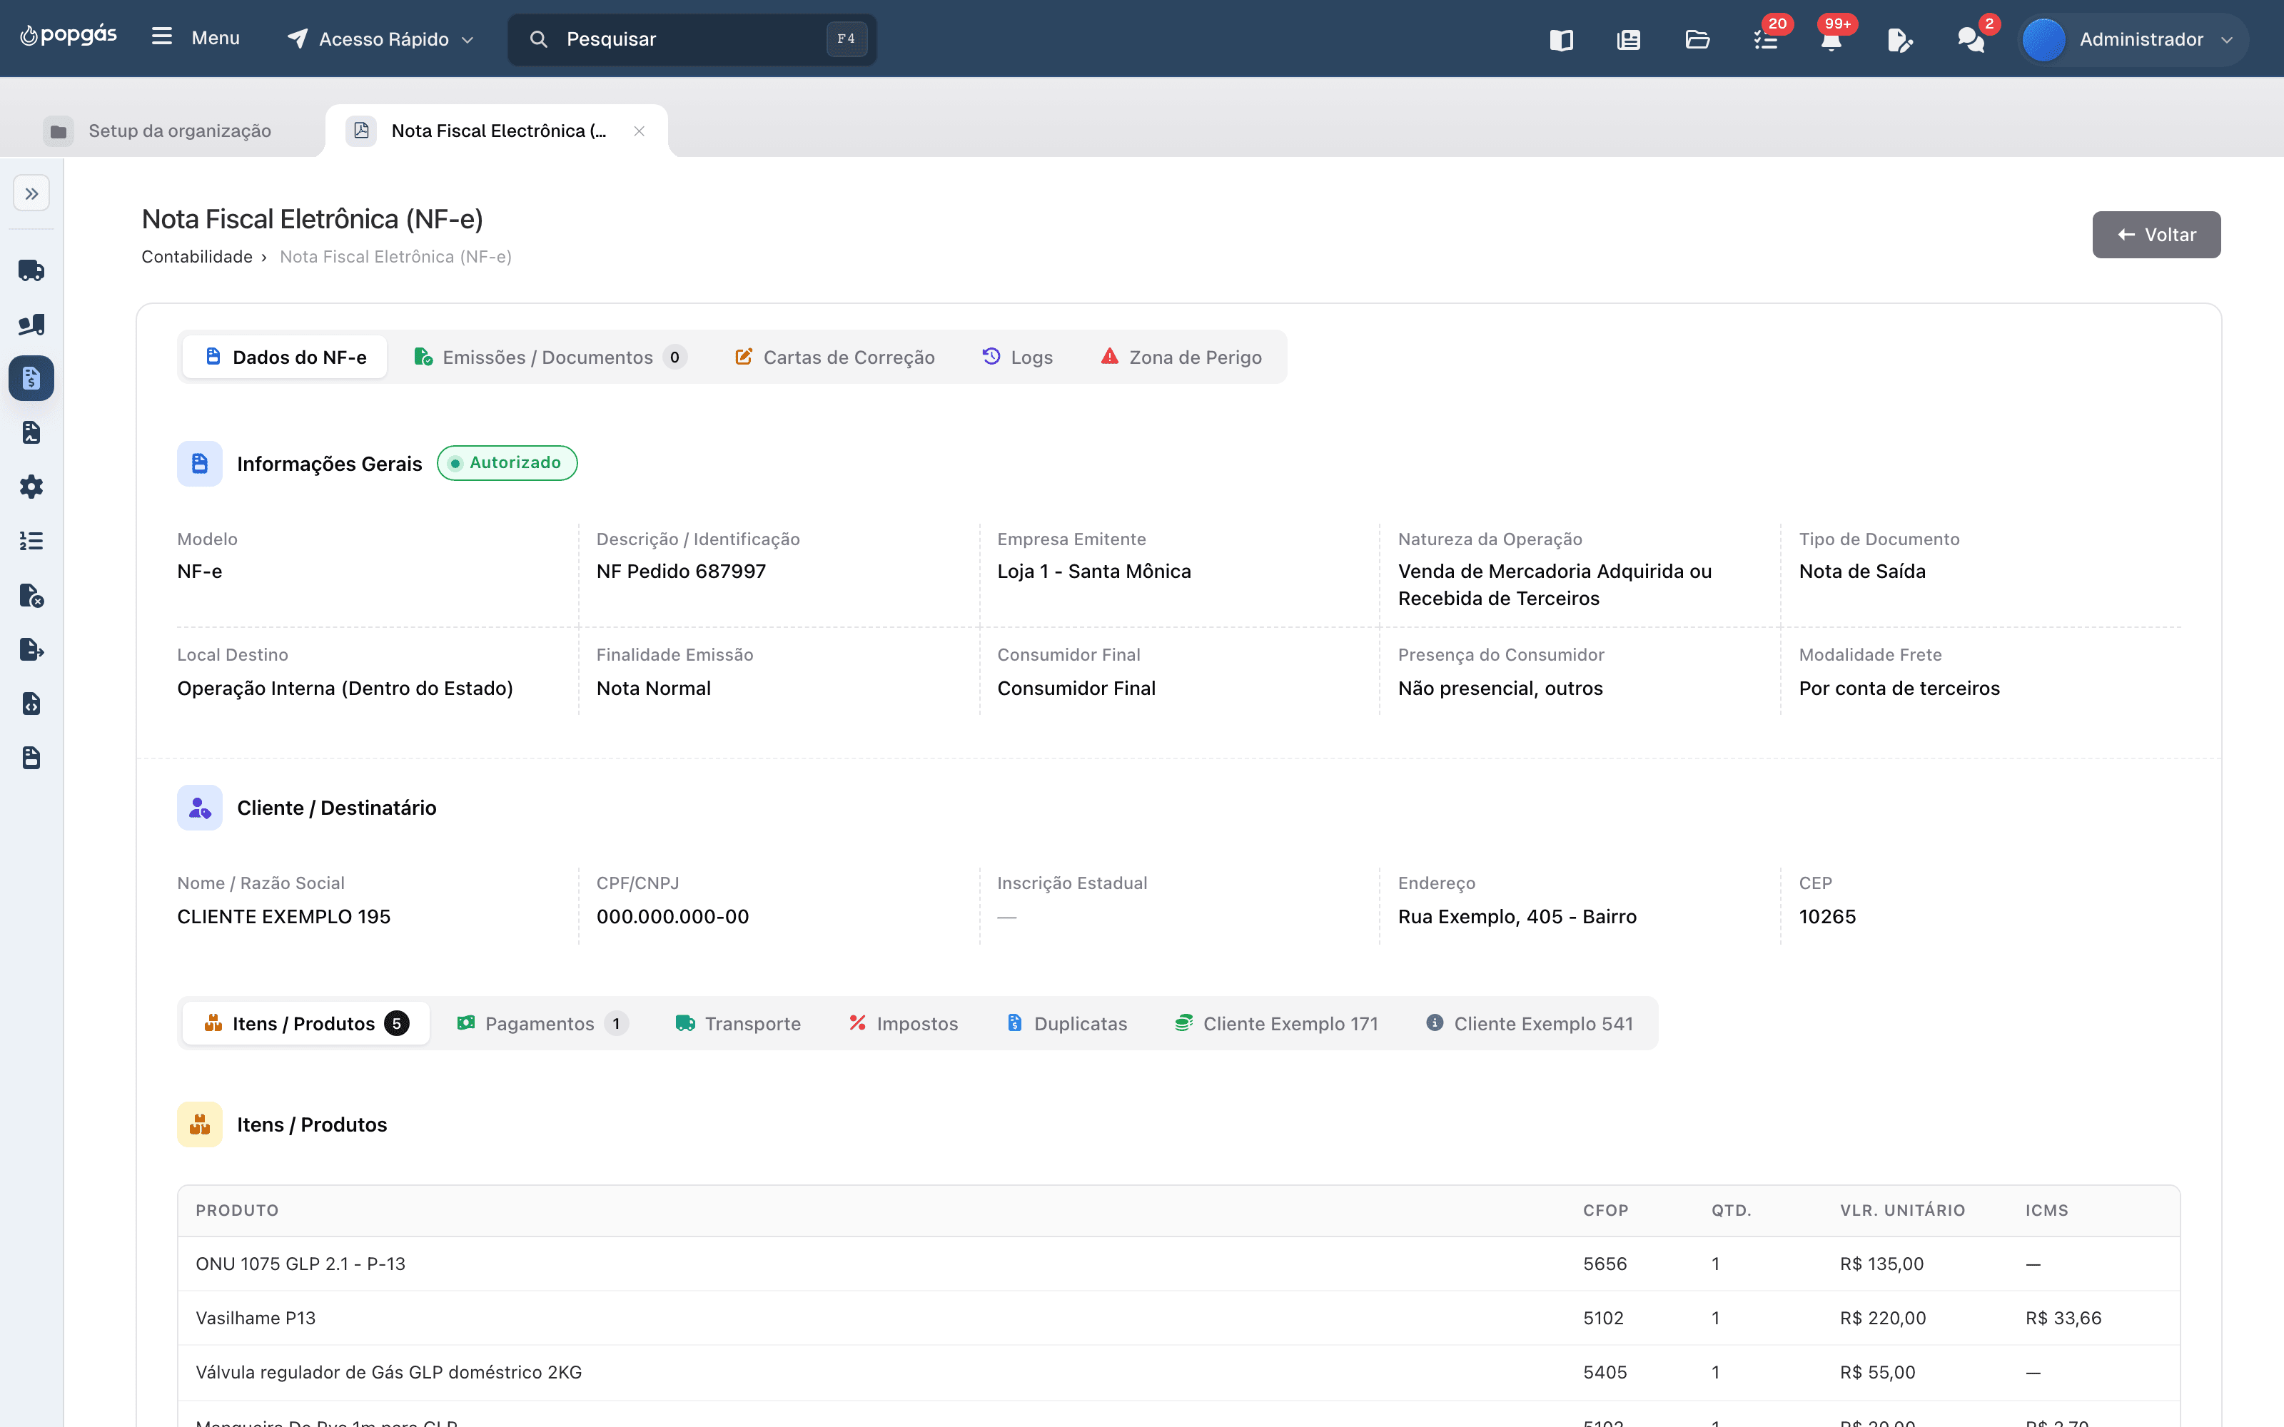Click the R$ 33,66 ICMS value
This screenshot has height=1427, width=2284.
pyautogui.click(x=2063, y=1318)
